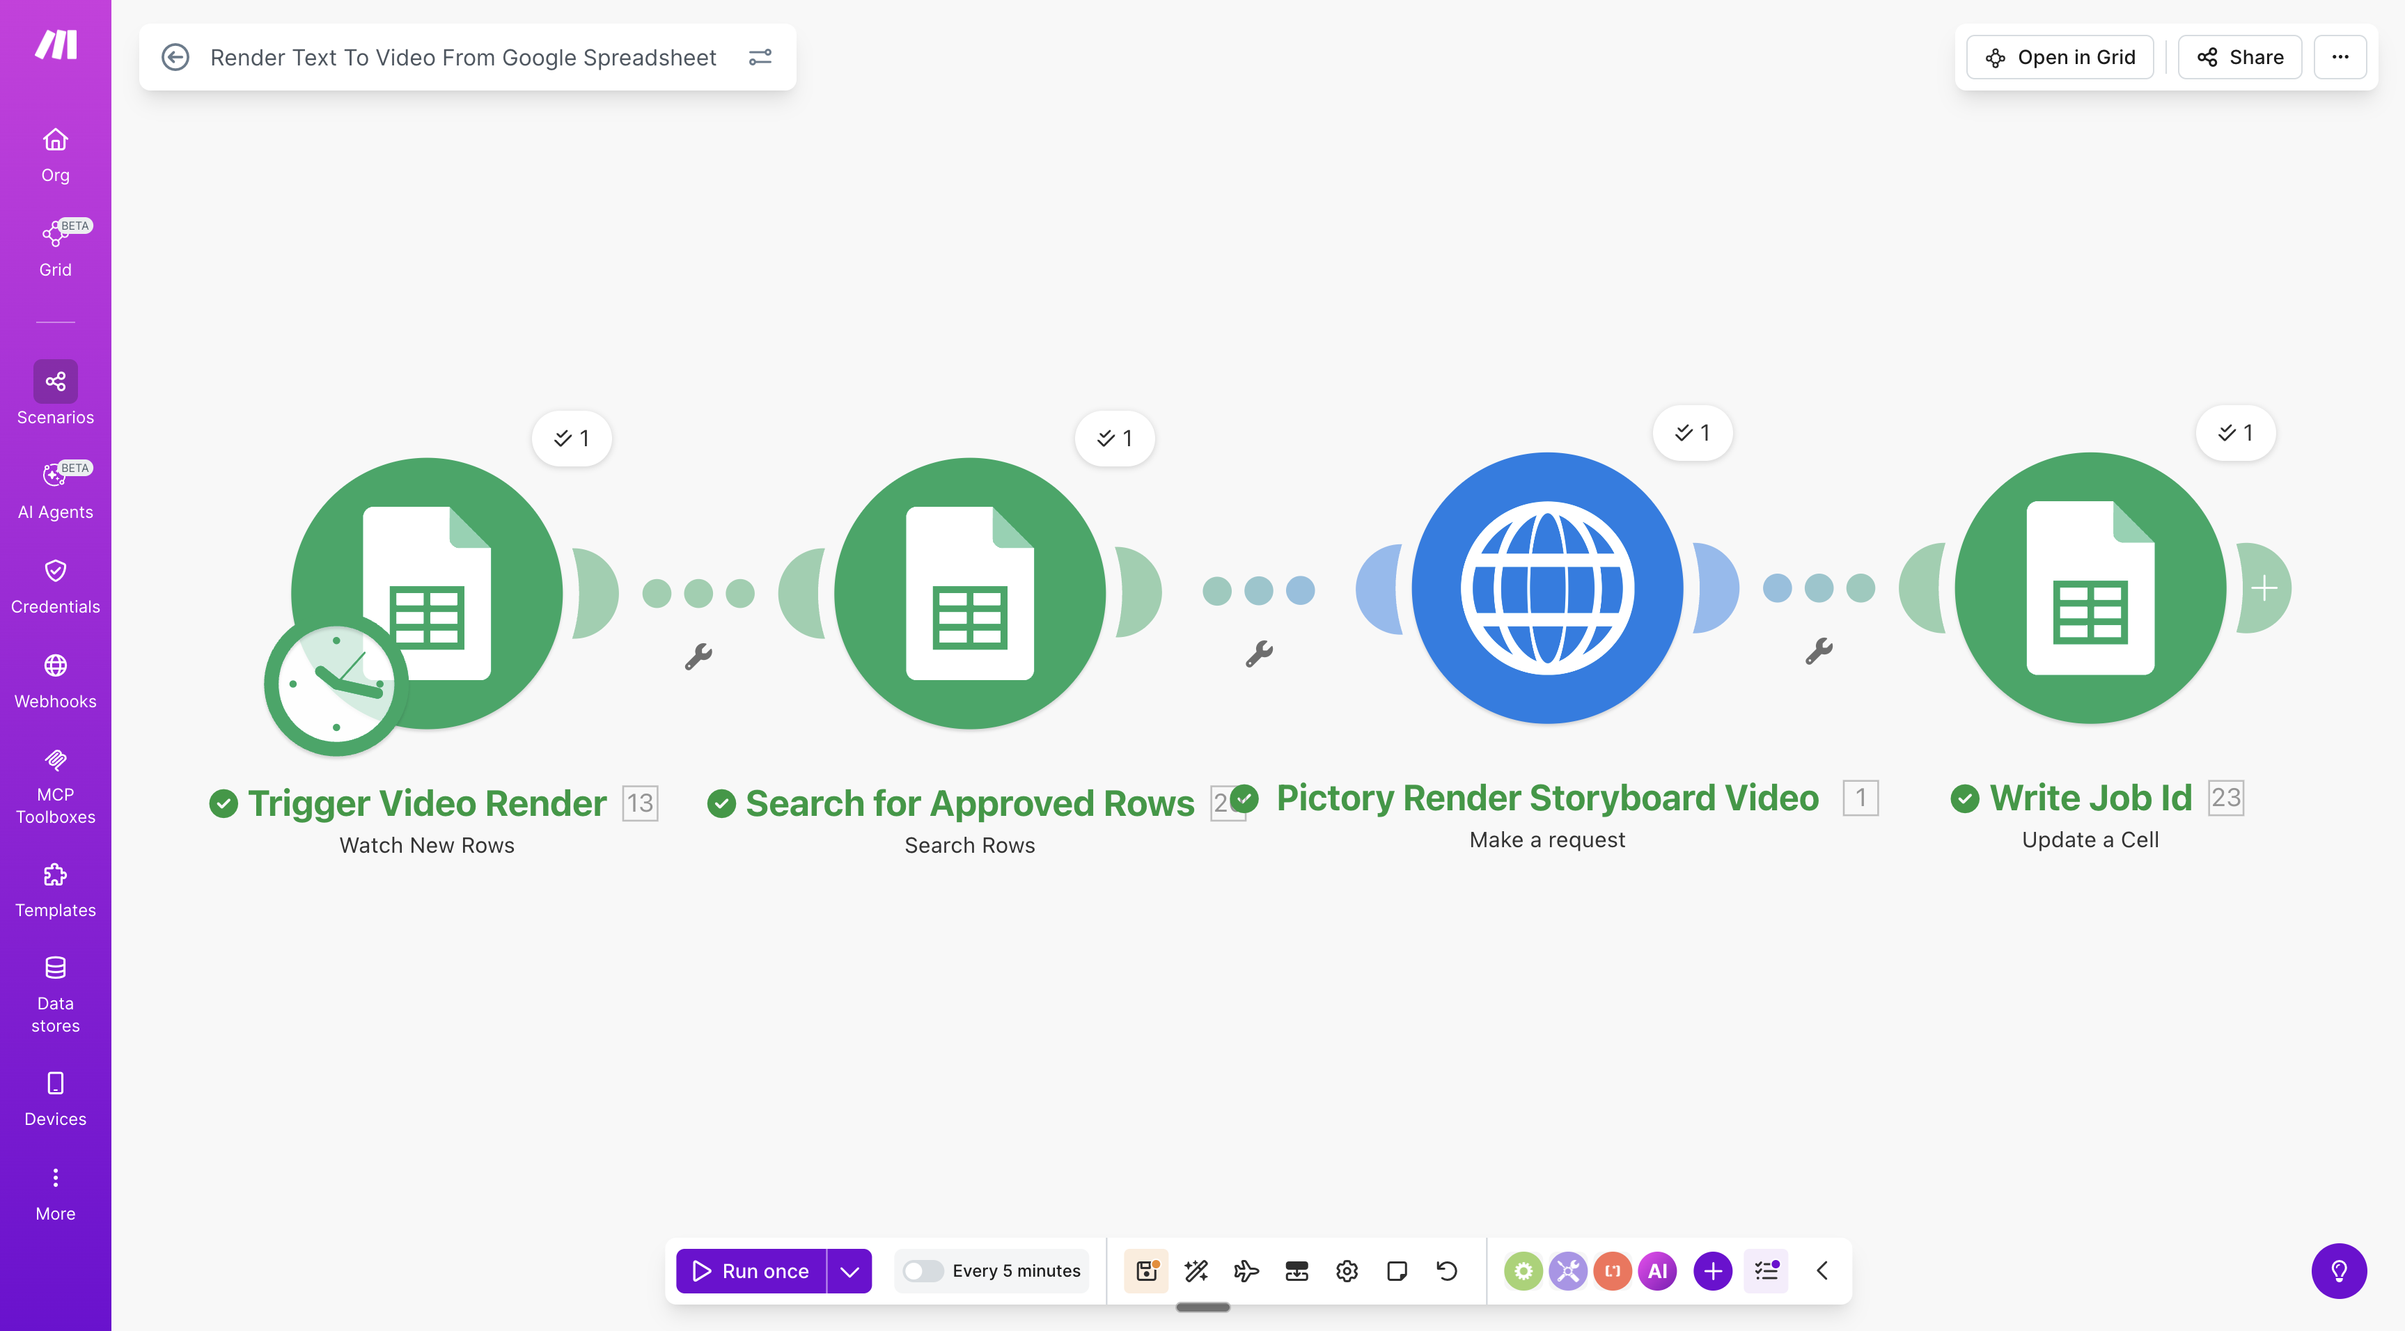Click the horizontal scrollbar below the toolbar
The width and height of the screenshot is (2405, 1331).
1205,1307
